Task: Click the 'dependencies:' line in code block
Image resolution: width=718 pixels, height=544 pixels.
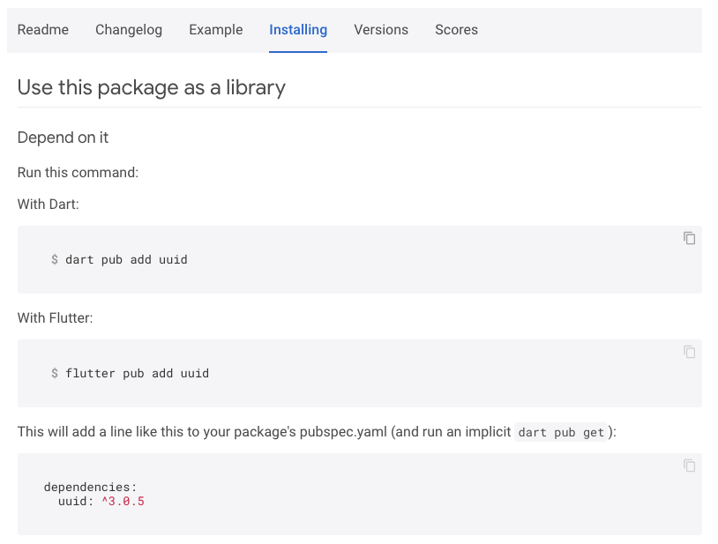Action: [90, 487]
